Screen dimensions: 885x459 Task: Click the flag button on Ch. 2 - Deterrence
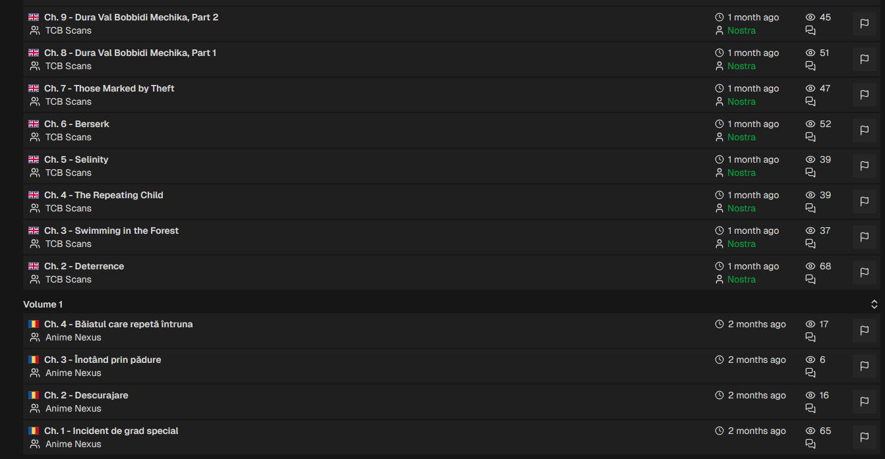pos(864,273)
